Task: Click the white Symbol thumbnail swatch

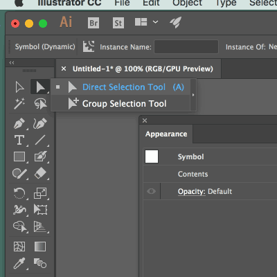Action: point(152,157)
